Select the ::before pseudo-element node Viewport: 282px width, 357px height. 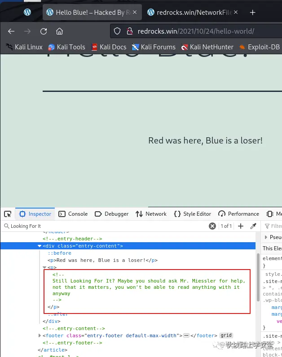coord(59,253)
